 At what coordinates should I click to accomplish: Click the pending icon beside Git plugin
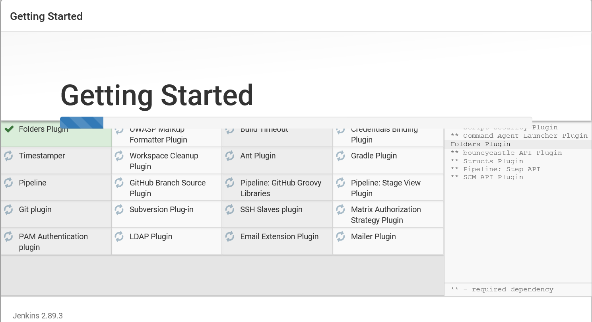tap(9, 210)
